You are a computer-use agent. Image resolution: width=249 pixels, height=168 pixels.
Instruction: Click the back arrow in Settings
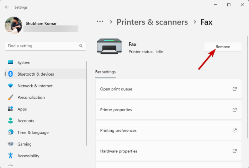[7, 7]
